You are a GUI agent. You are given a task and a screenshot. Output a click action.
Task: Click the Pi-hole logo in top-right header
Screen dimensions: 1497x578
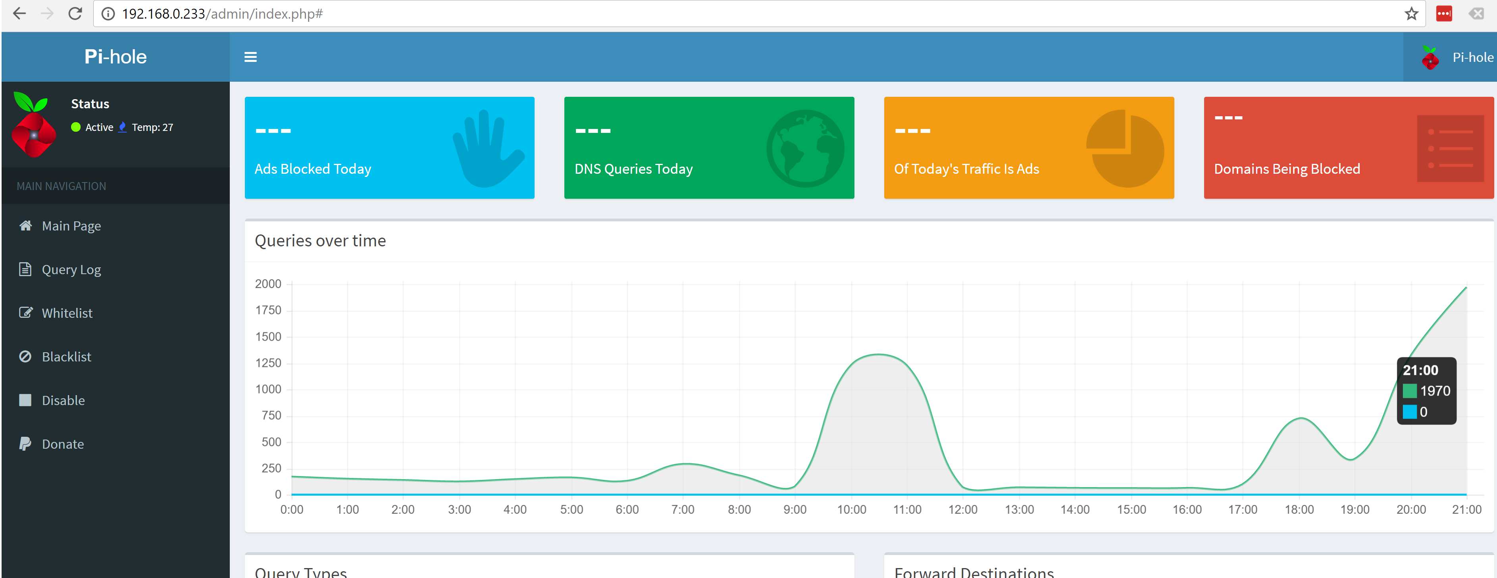click(1430, 58)
